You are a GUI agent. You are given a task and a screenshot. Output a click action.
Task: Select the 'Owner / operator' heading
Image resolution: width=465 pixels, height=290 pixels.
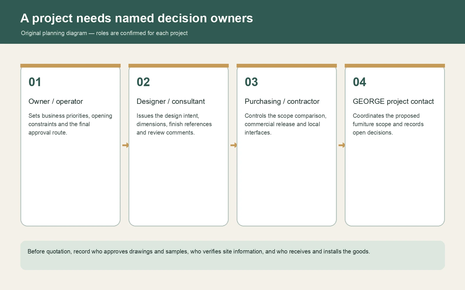click(56, 101)
